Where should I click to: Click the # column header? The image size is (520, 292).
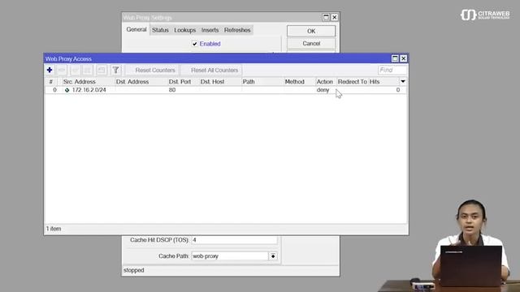click(x=51, y=81)
